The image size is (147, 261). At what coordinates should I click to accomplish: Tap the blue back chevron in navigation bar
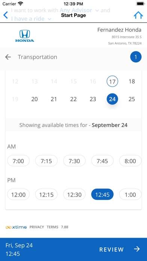[6, 15]
